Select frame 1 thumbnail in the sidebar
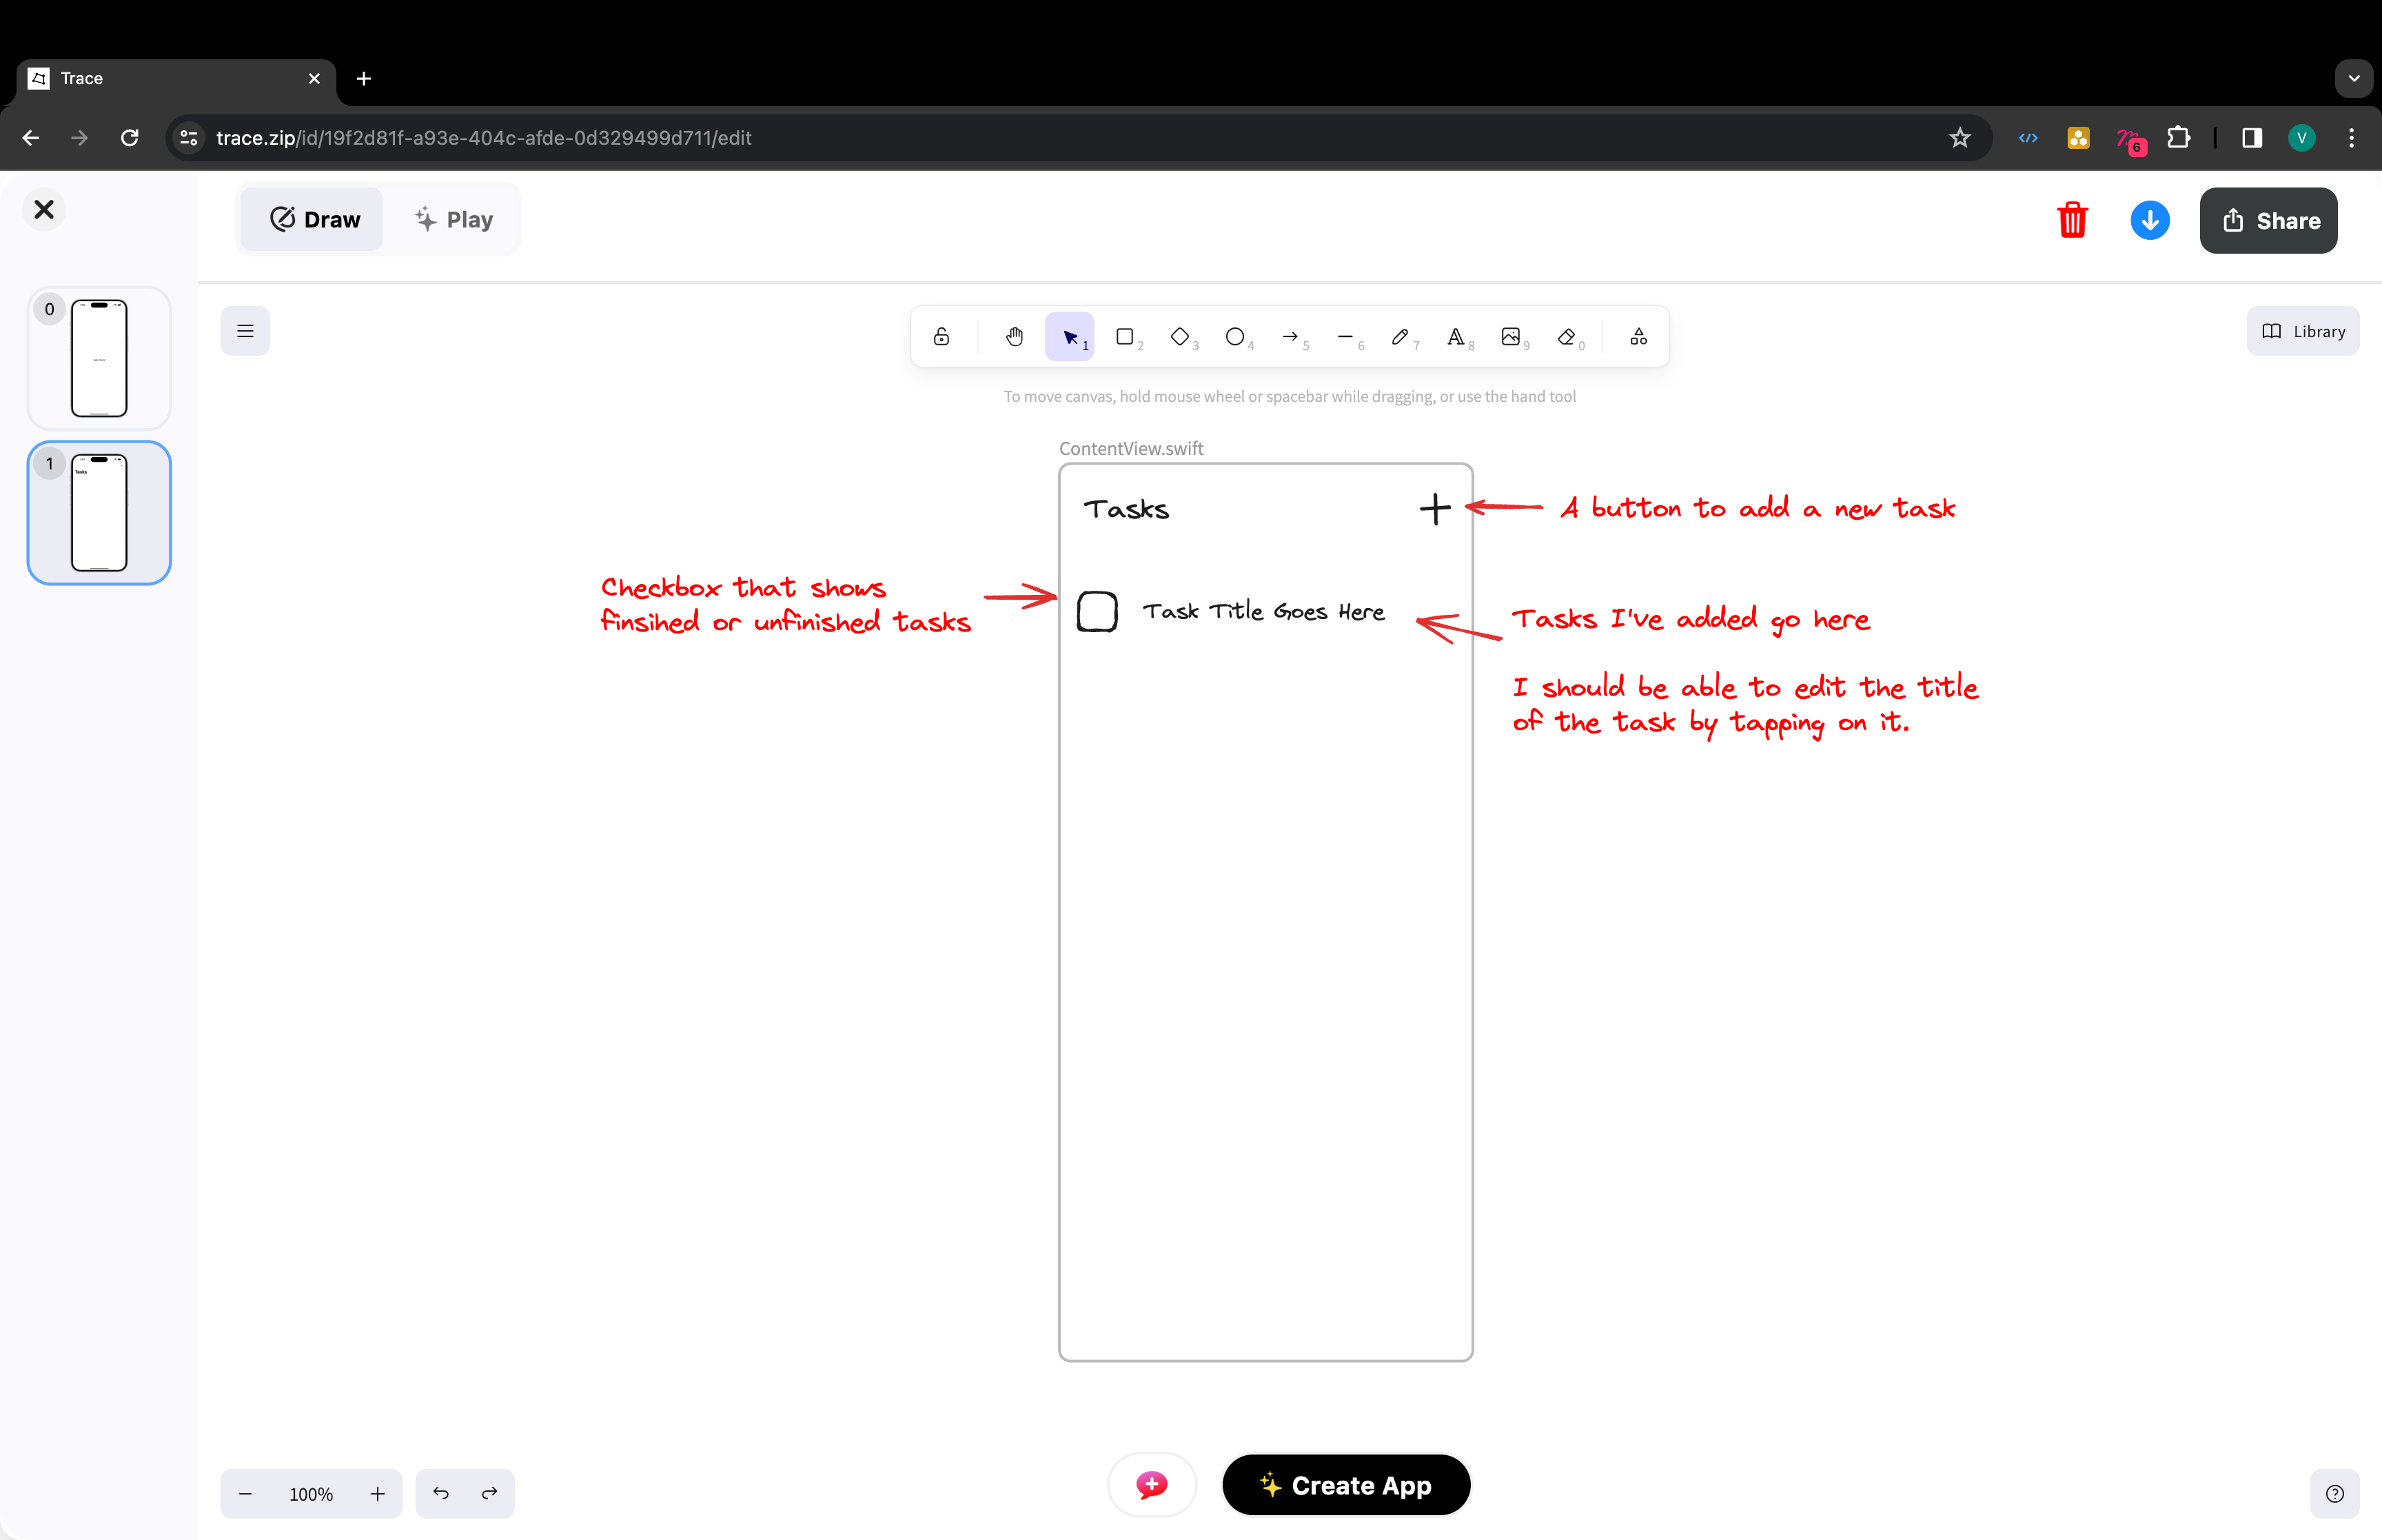Viewport: 2382px width, 1540px height. tap(98, 512)
